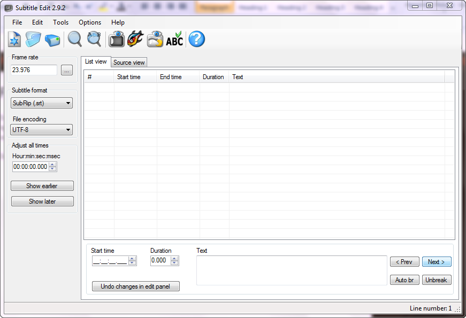This screenshot has height=318, width=466.
Task: Click inside the subtitle Text box
Action: (x=292, y=270)
